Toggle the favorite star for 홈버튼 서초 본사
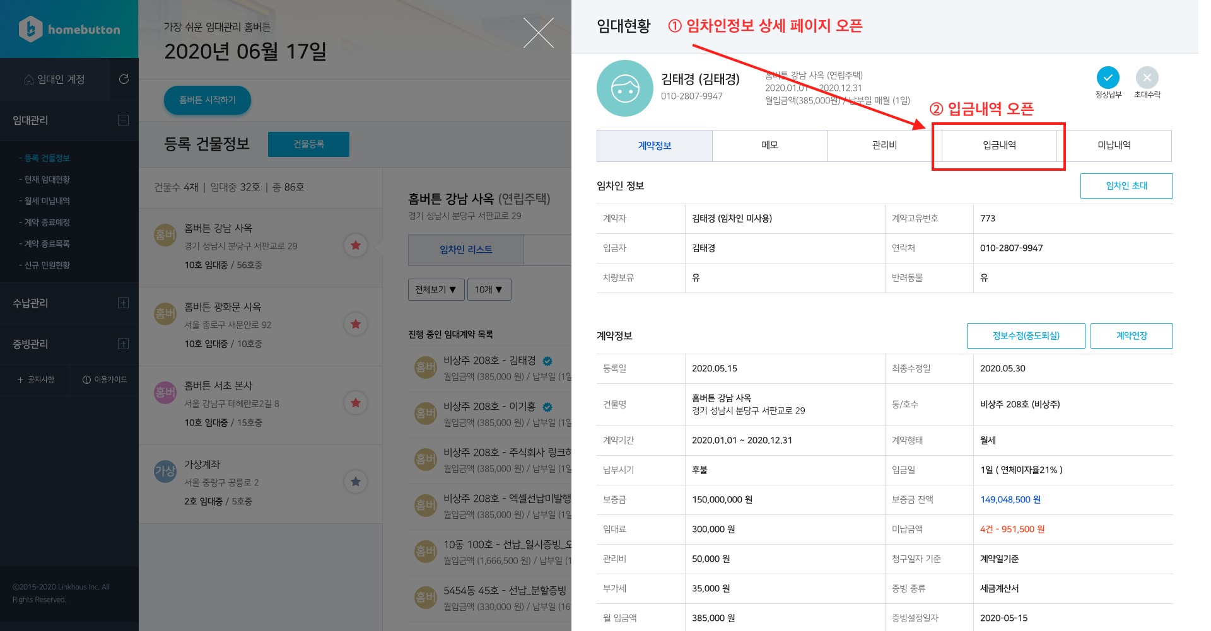This screenshot has width=1211, height=631. point(356,403)
